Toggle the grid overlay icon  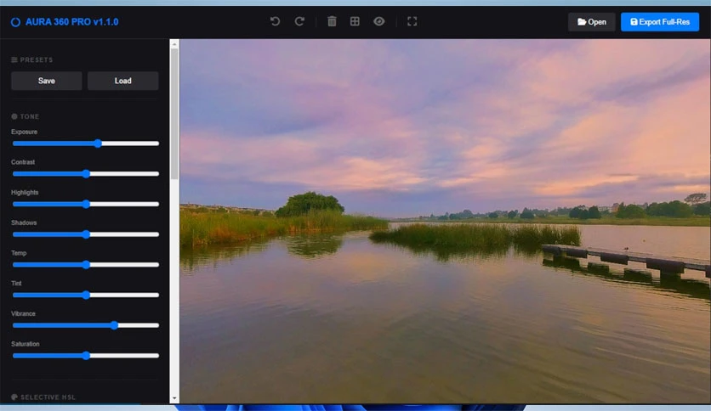(355, 21)
